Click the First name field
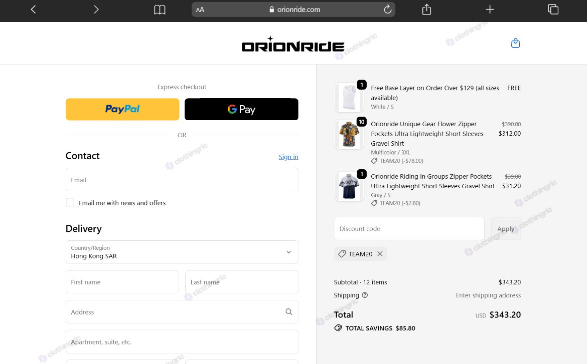 point(122,282)
